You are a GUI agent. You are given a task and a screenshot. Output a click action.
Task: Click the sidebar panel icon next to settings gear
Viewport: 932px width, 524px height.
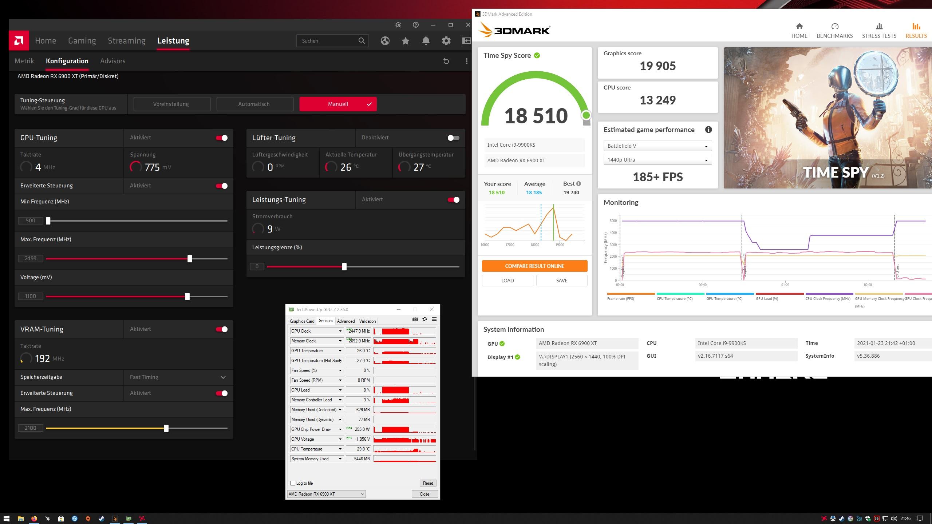tap(466, 41)
